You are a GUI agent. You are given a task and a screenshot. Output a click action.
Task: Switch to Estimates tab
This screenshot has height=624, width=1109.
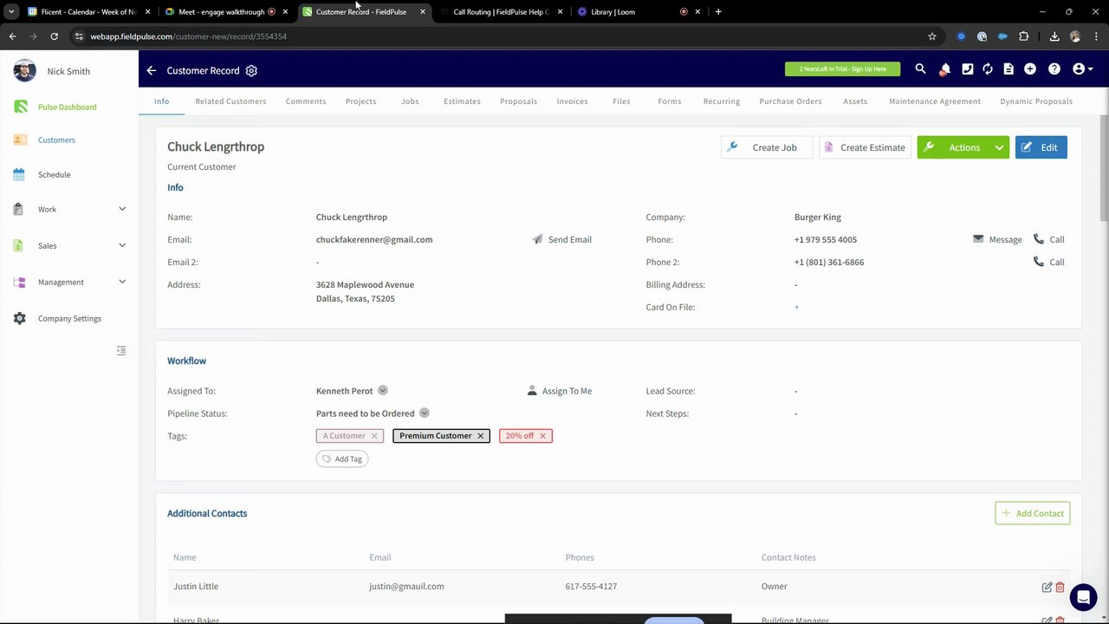pos(462,101)
